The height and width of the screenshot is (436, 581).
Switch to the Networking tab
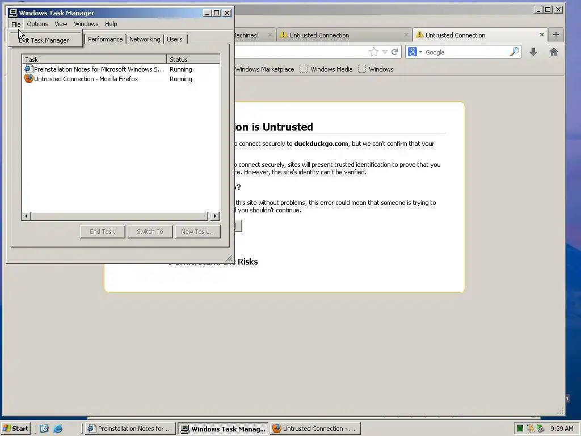[145, 39]
